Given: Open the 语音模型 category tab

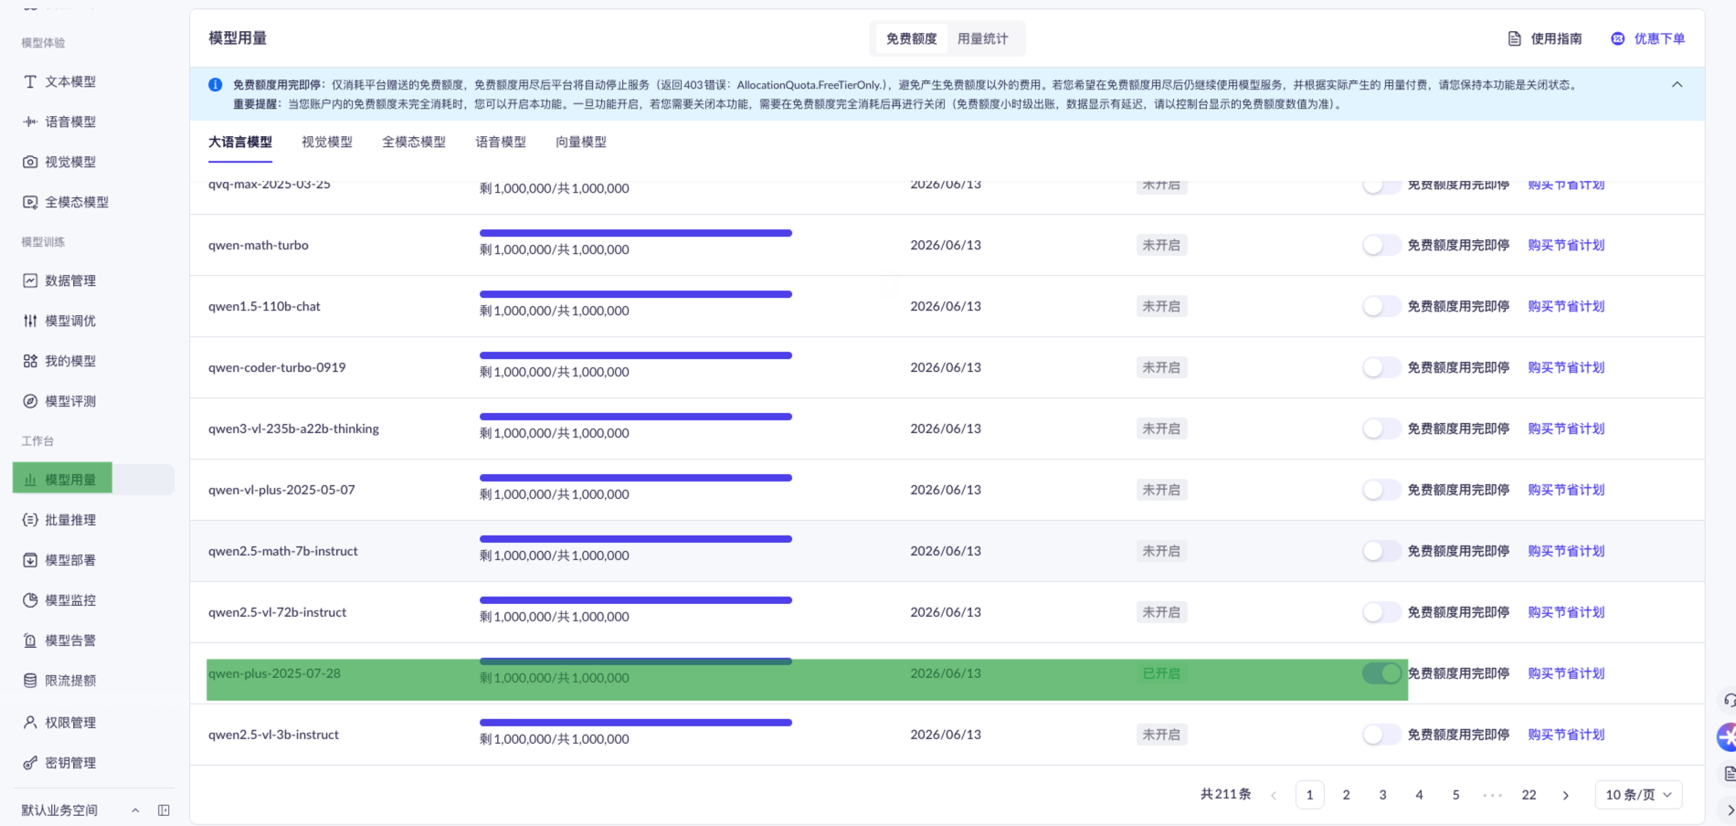Looking at the screenshot, I should point(500,142).
